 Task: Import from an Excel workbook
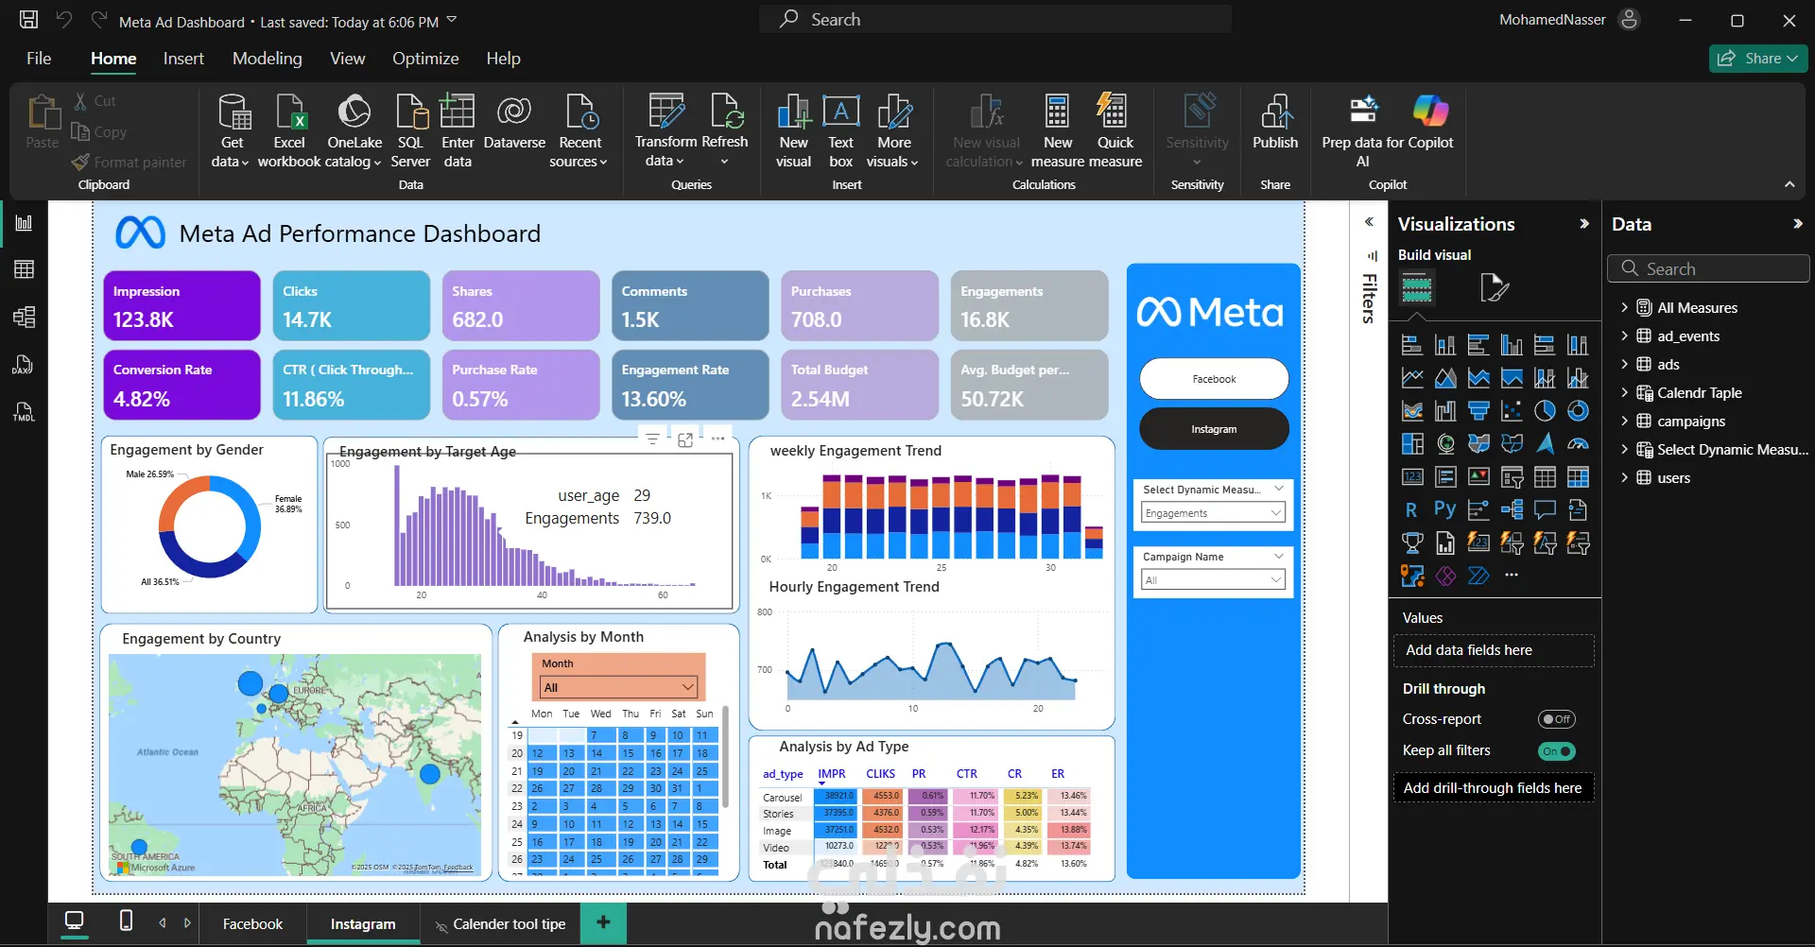(289, 131)
